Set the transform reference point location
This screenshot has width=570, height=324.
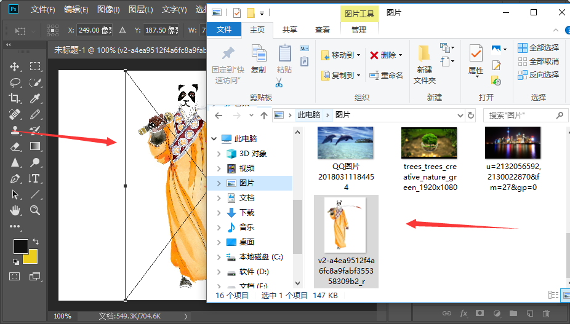click(x=53, y=30)
